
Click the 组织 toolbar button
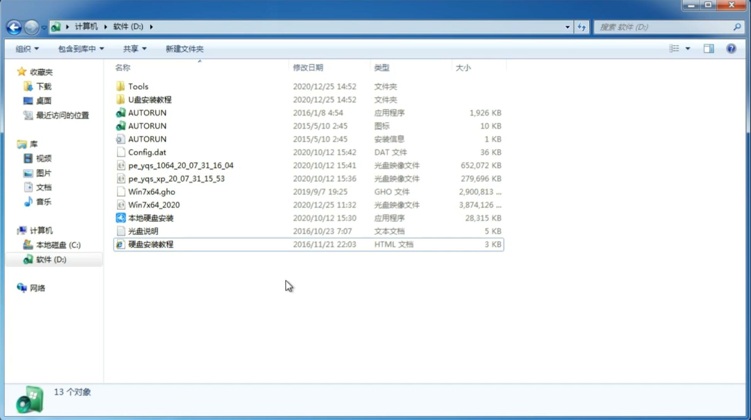click(x=27, y=49)
